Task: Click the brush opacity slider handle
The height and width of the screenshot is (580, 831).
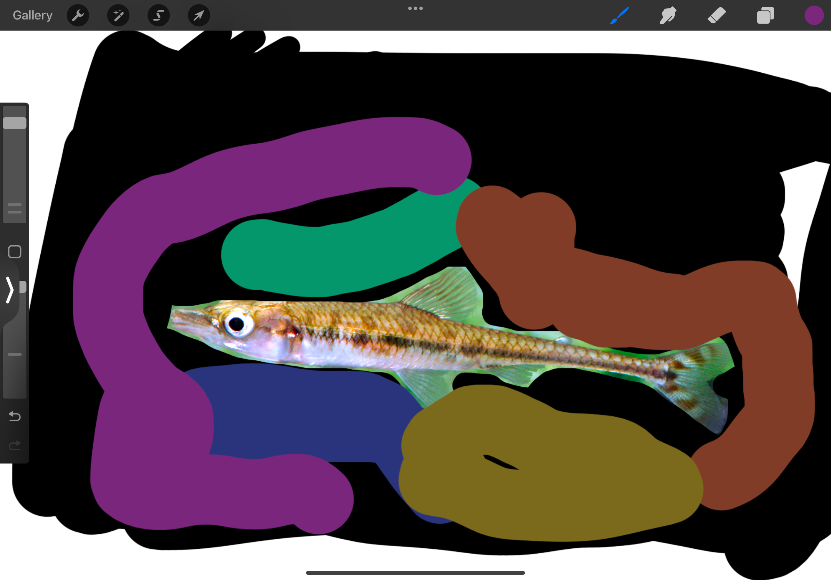Action: pyautogui.click(x=23, y=287)
